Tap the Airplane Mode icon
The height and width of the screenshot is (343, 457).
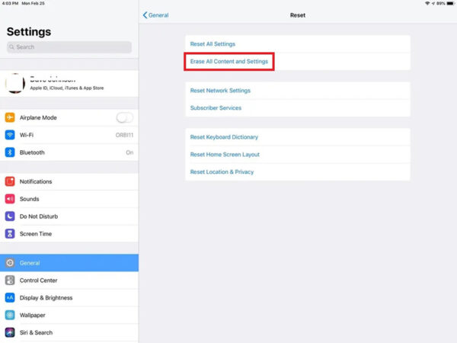(x=10, y=117)
